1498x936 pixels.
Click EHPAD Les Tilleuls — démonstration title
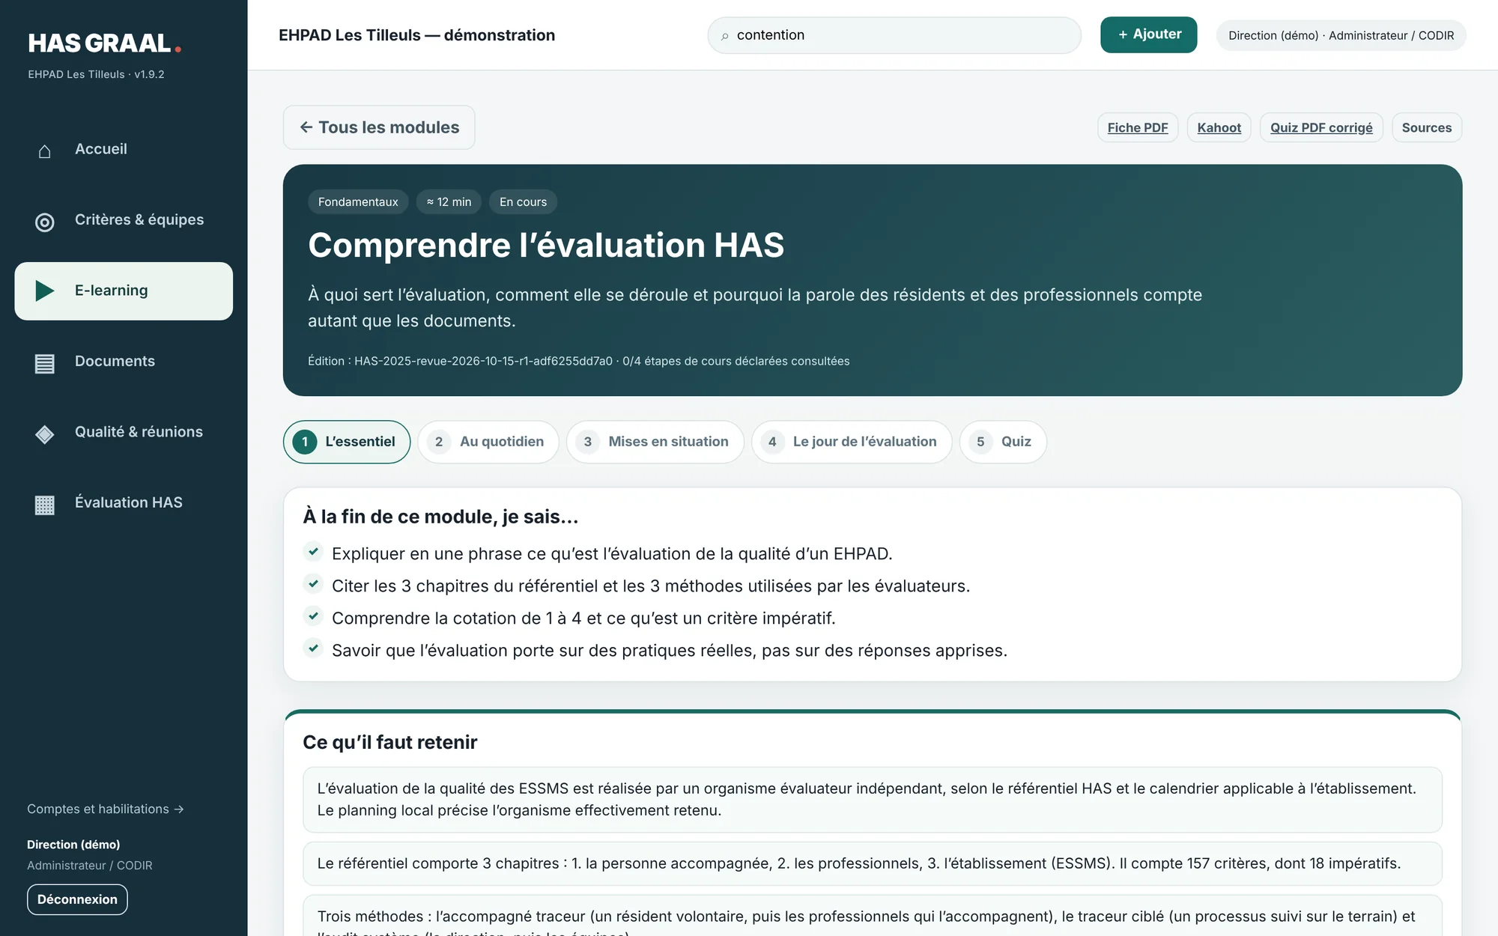pos(416,35)
